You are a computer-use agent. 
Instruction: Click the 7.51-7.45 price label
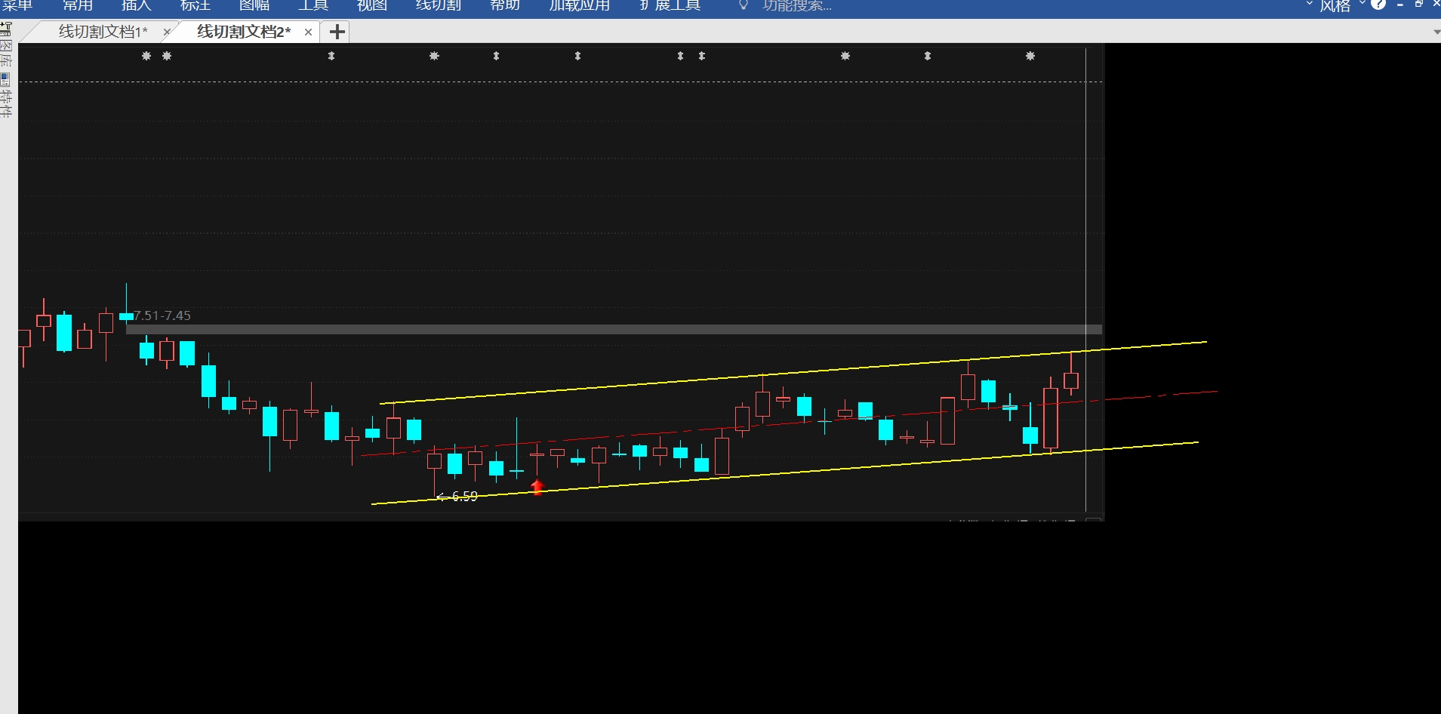[x=162, y=315]
